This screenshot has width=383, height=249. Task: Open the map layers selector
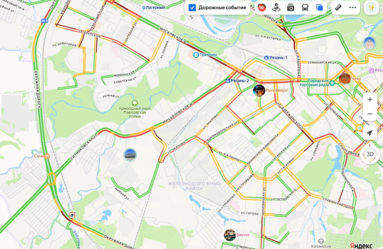[319, 8]
